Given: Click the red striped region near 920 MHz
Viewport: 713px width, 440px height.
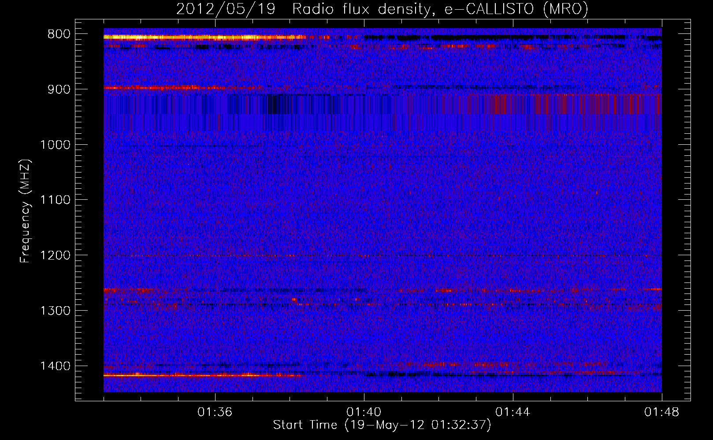Looking at the screenshot, I should coord(551,104).
